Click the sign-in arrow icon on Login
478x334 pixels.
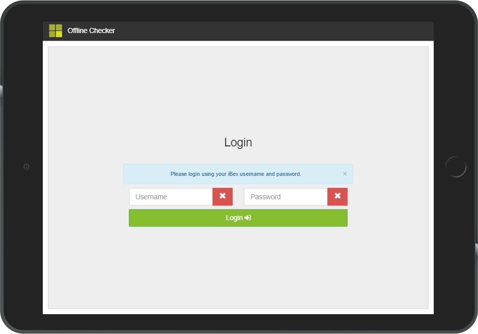click(x=248, y=218)
